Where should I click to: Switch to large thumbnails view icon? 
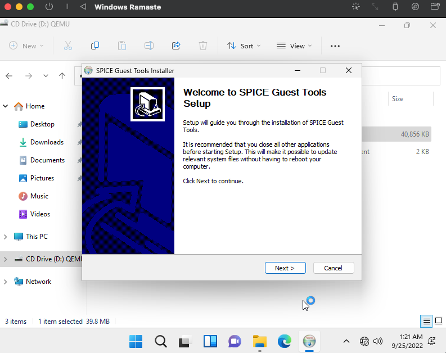pos(439,322)
